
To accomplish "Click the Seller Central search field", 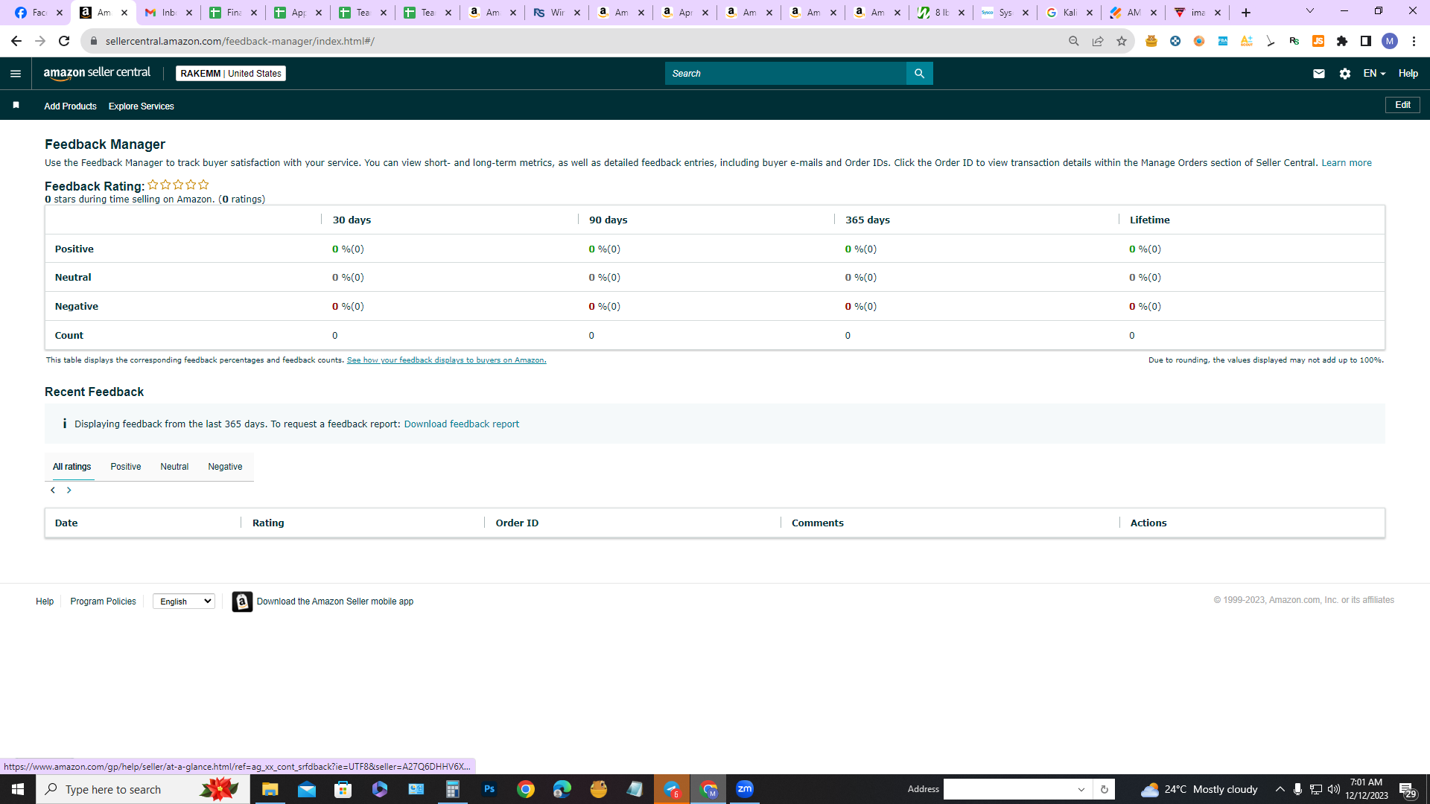I will pyautogui.click(x=786, y=74).
